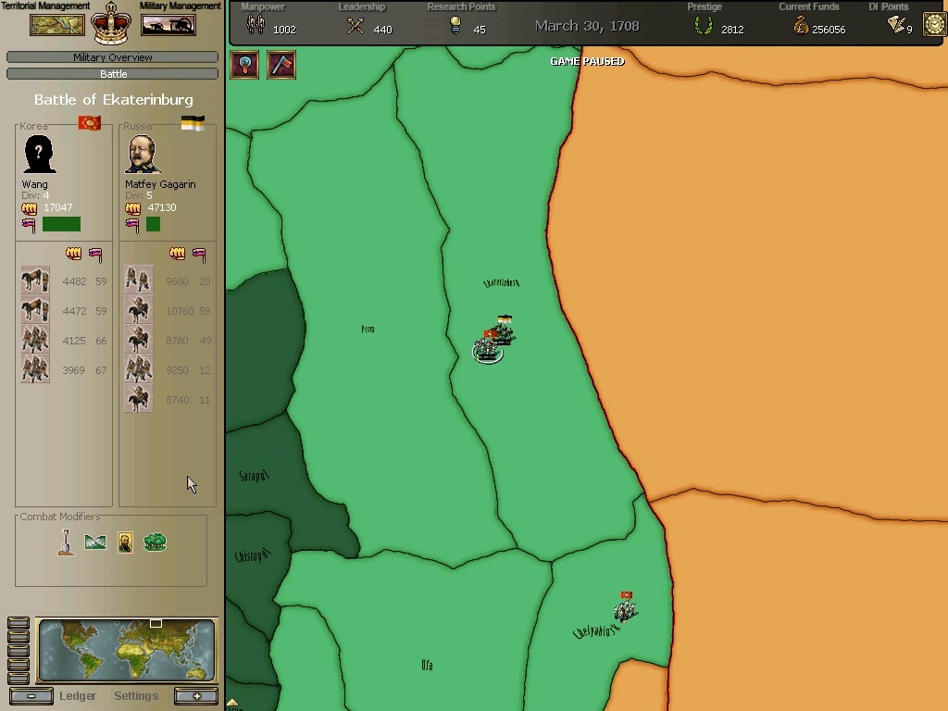Click the royal crown emblem
The height and width of the screenshot is (711, 948).
(111, 24)
